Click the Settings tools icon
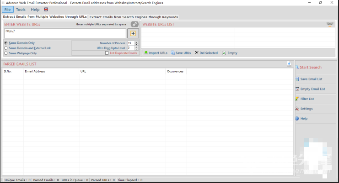339x183 pixels. tap(297, 109)
